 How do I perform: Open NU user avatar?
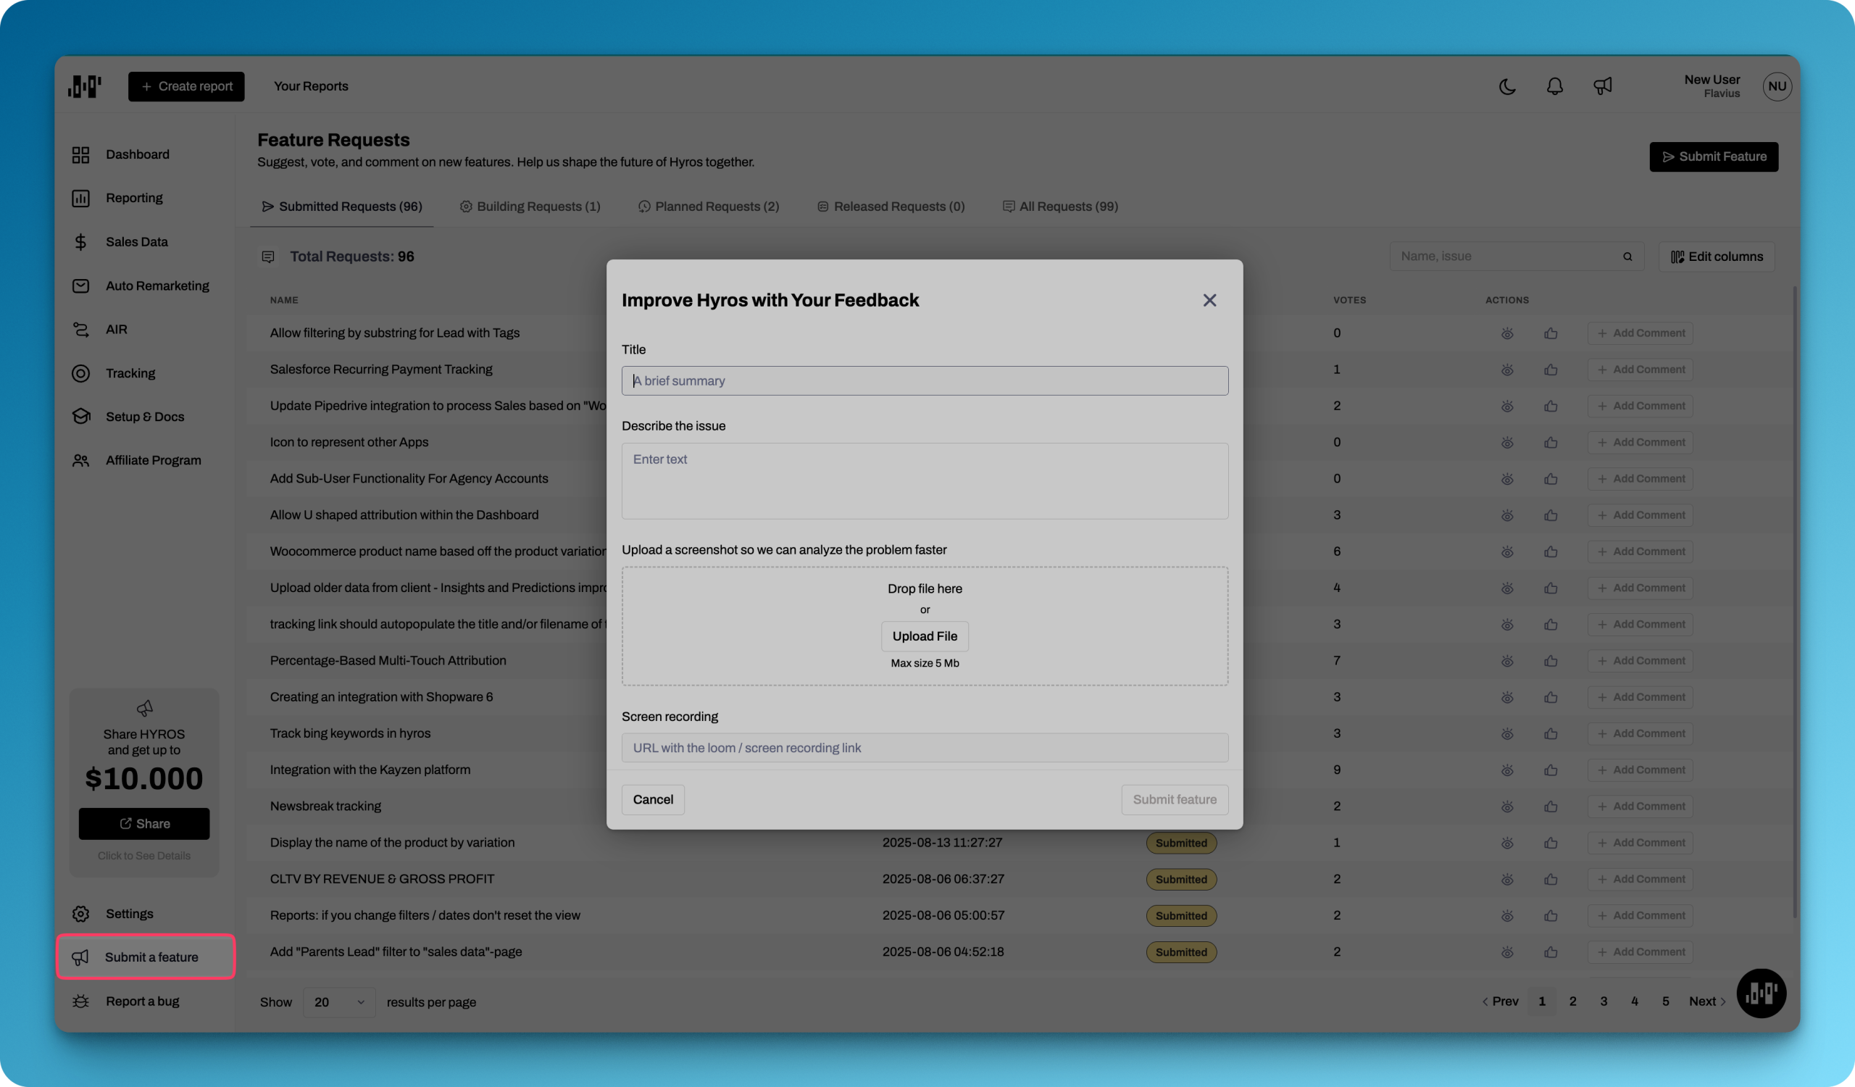coord(1776,86)
